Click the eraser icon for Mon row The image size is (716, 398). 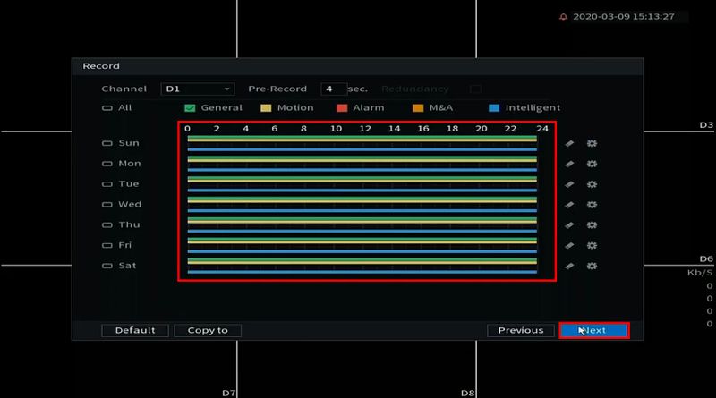click(569, 164)
